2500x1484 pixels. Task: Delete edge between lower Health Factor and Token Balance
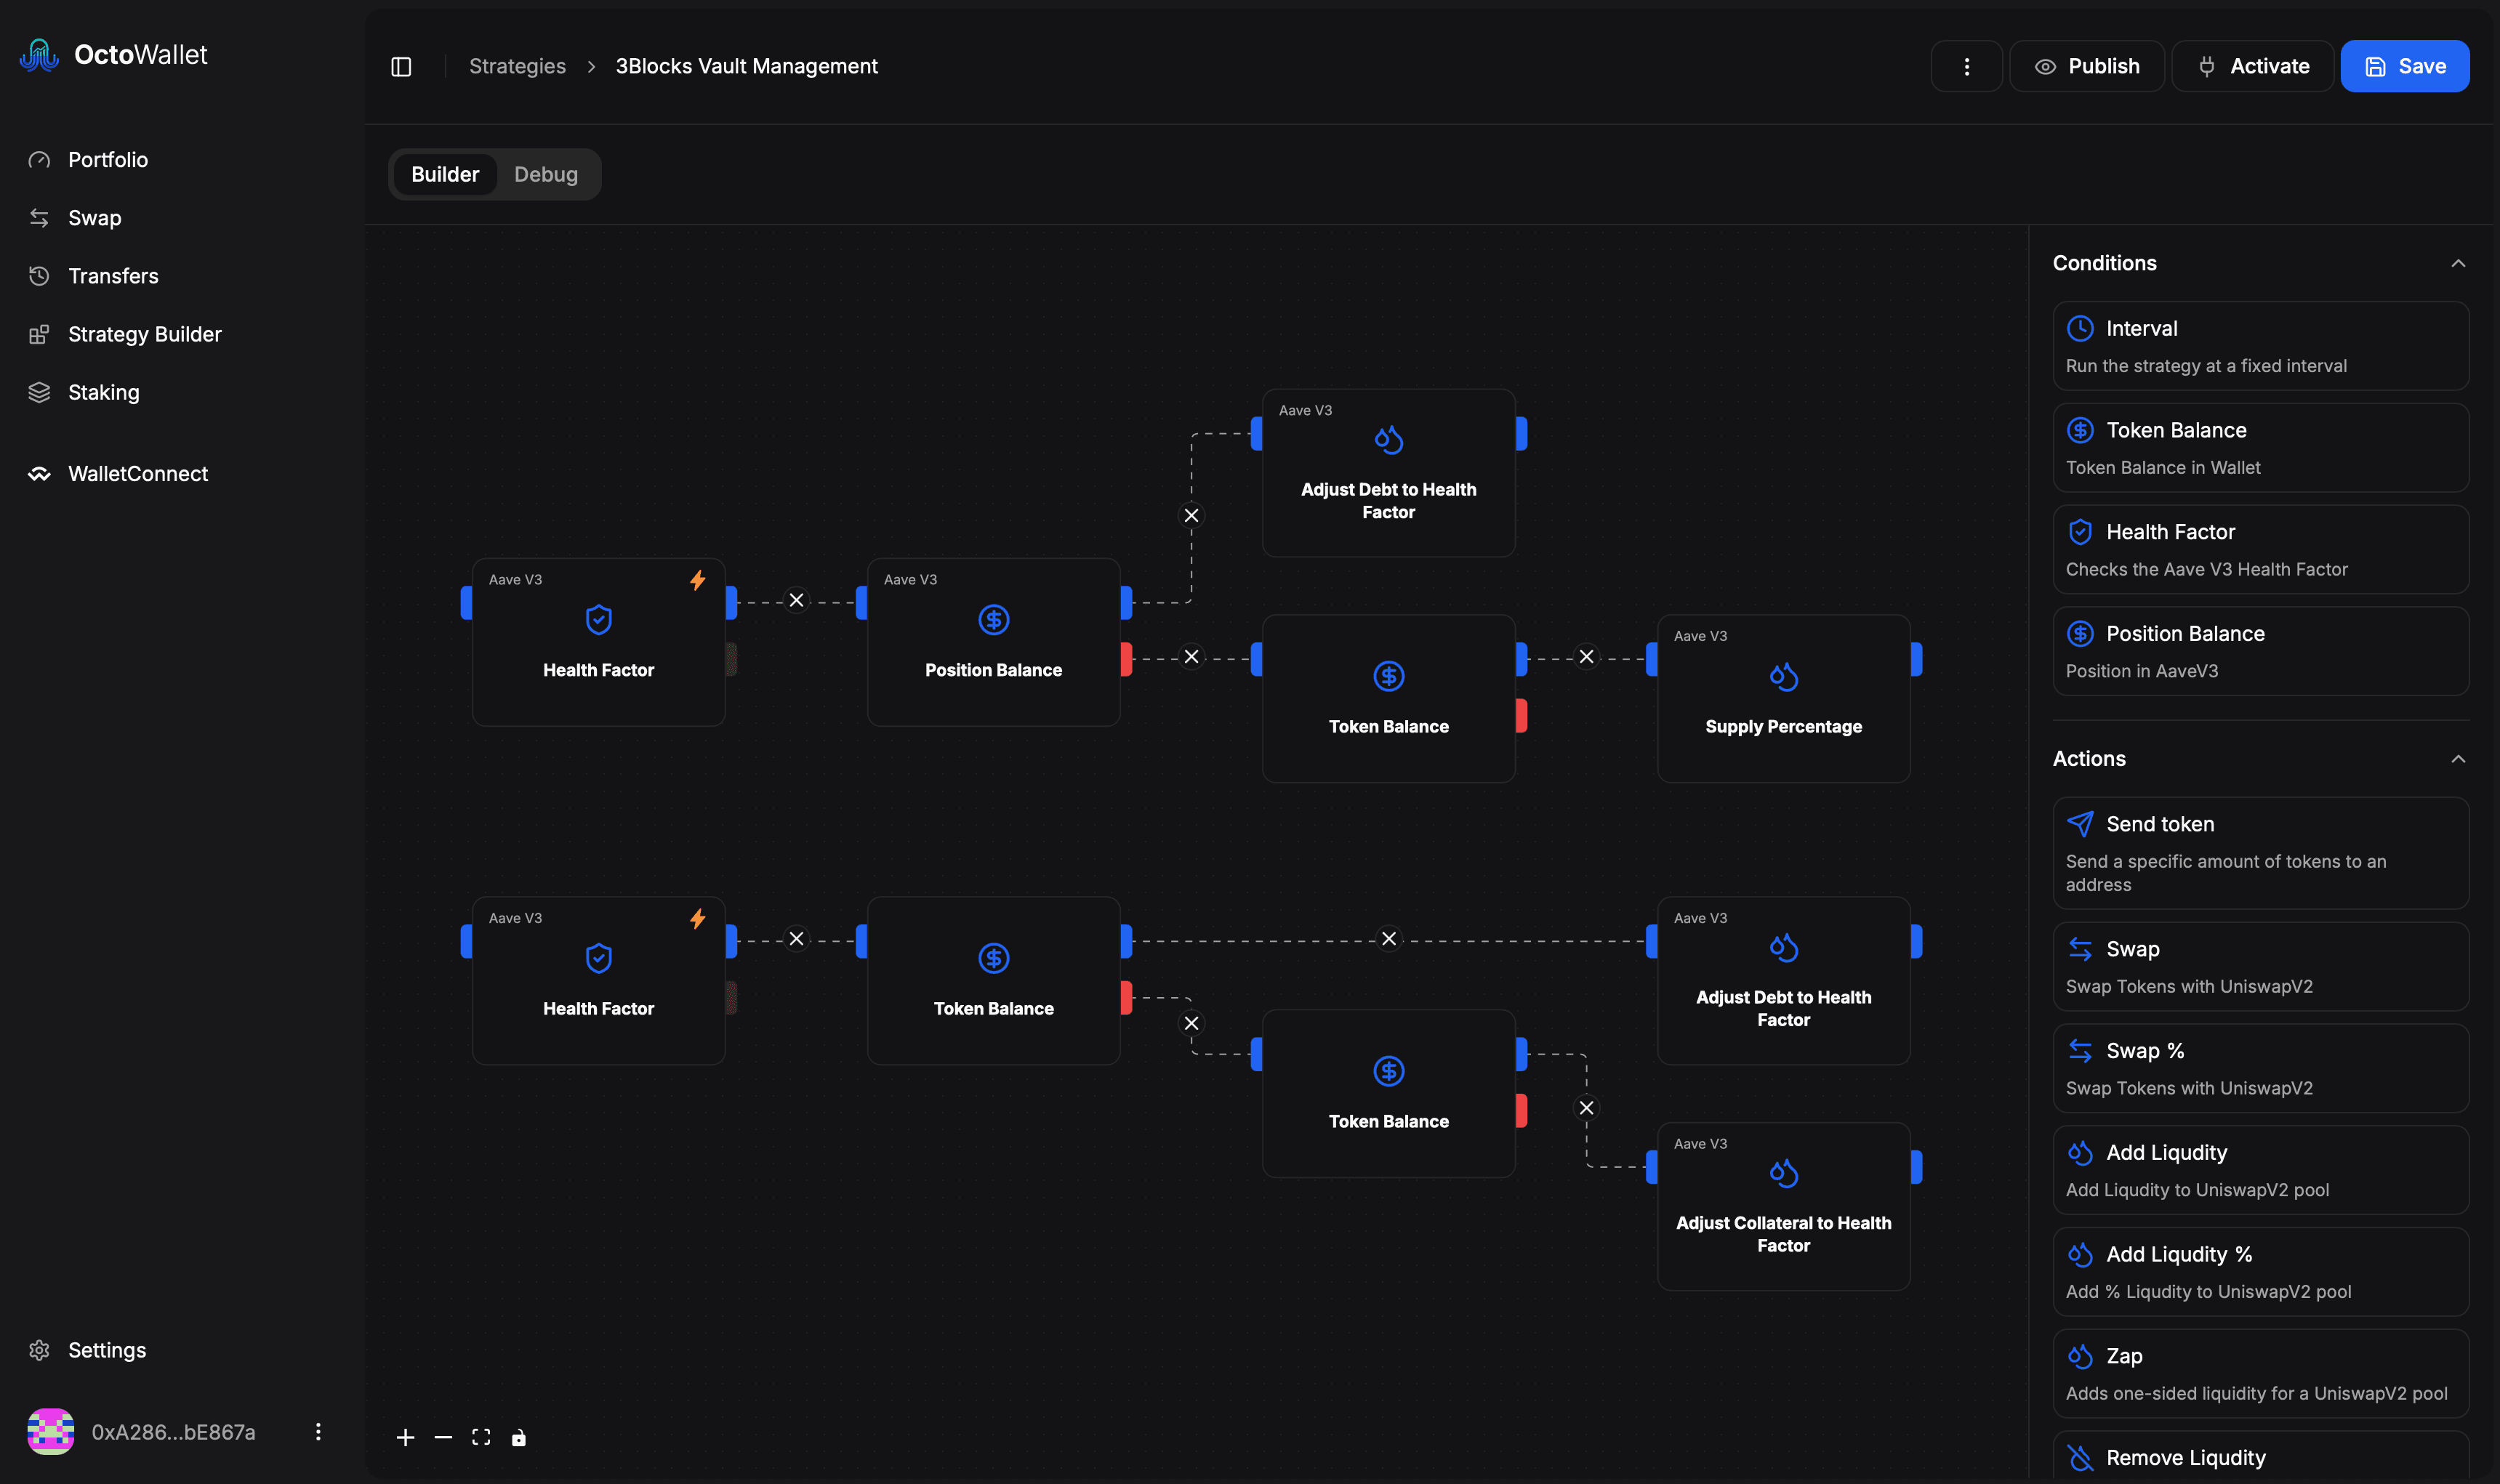[796, 938]
